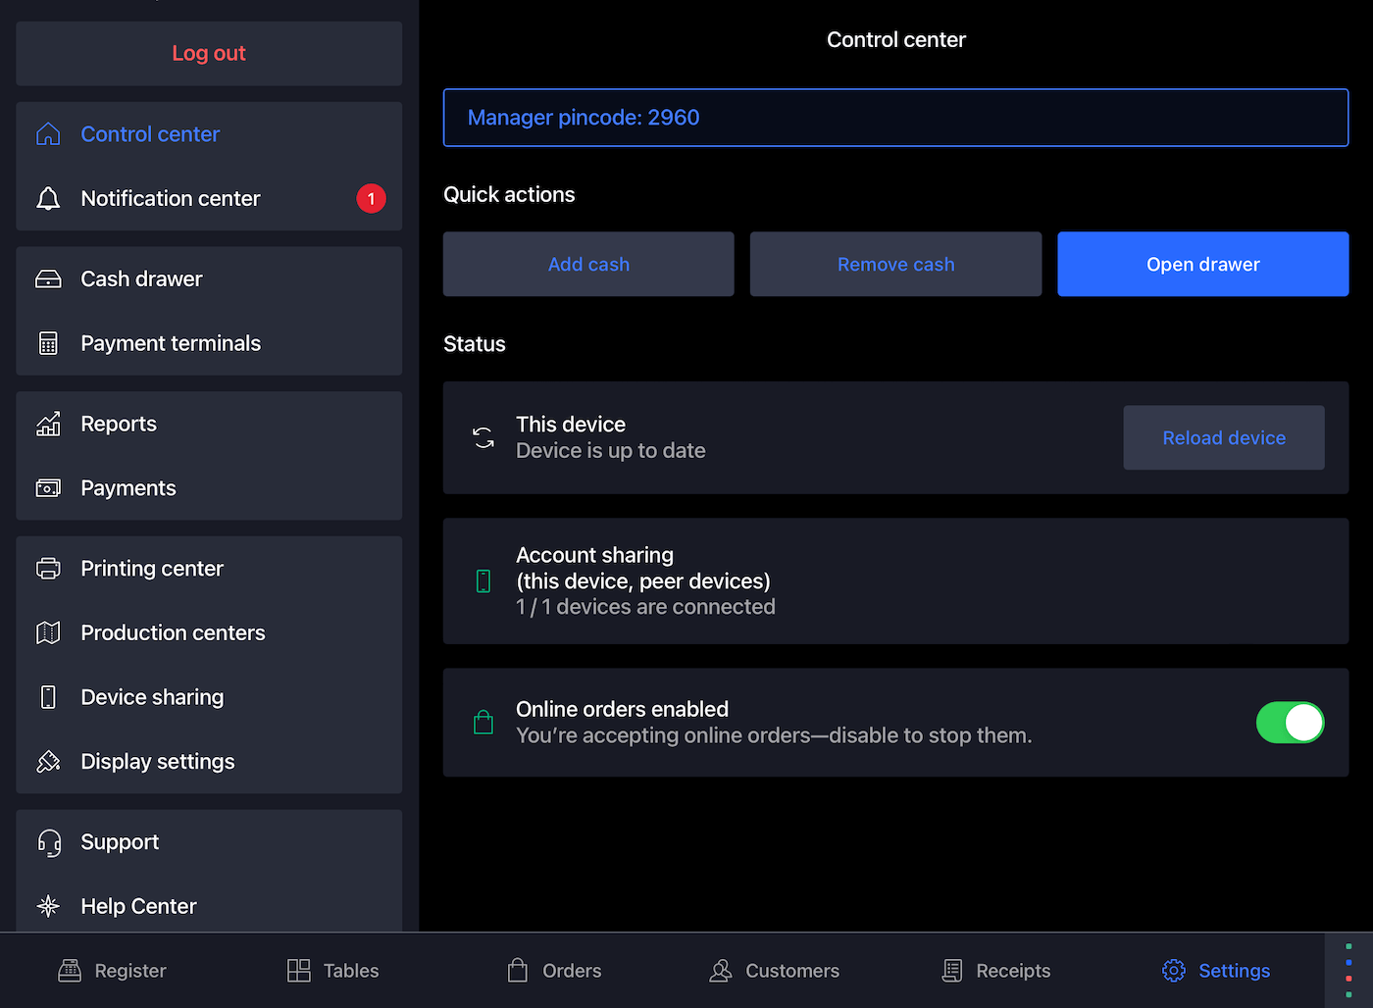Open the Receipts tab
The height and width of the screenshot is (1008, 1373).
pyautogui.click(x=995, y=971)
